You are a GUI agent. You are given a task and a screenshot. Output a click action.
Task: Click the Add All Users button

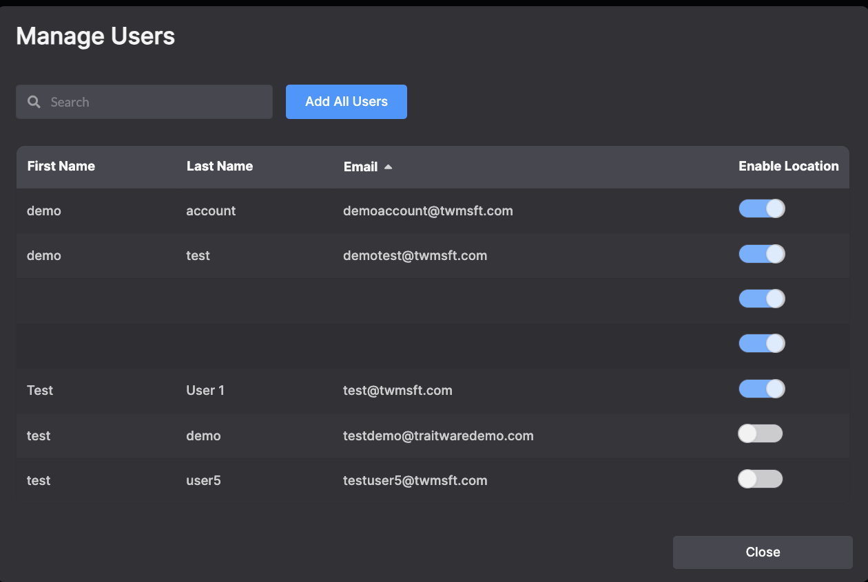347,102
